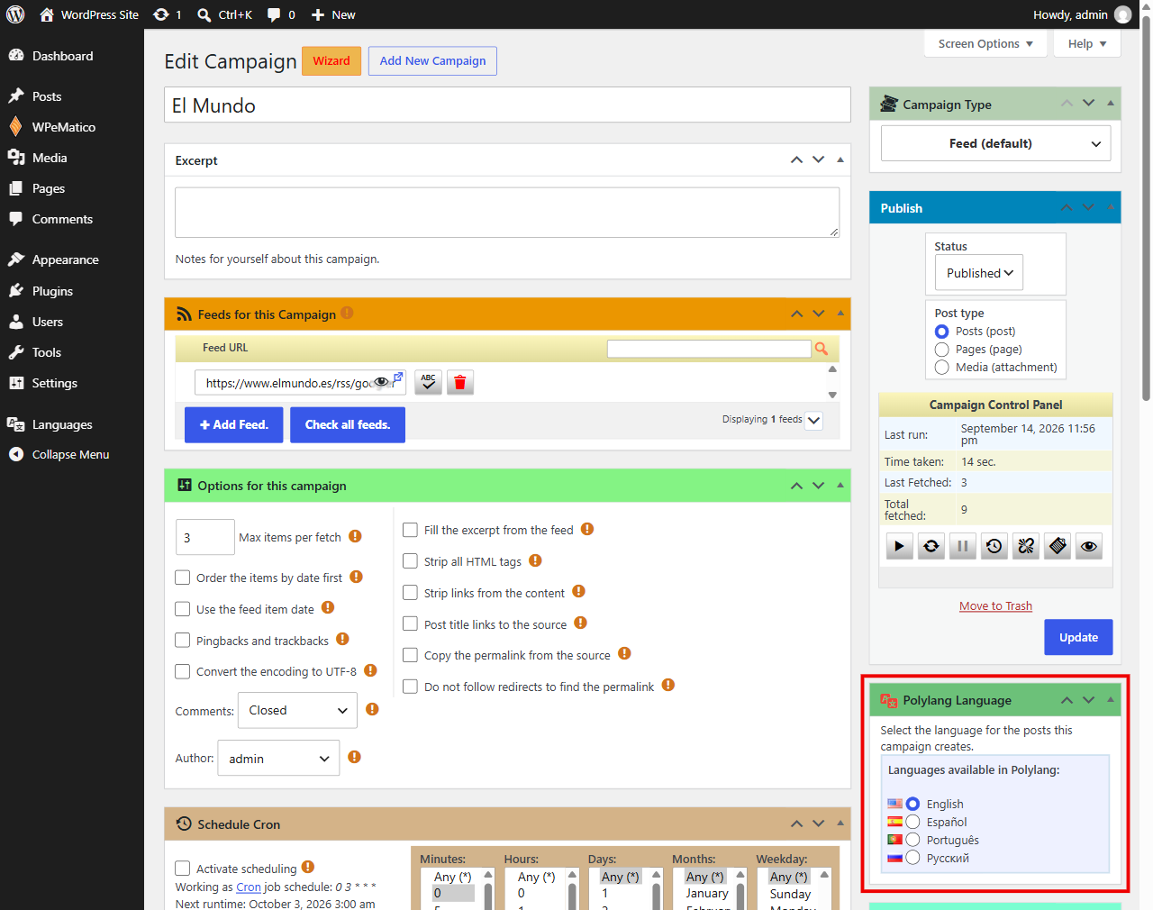Select the Español language radio button
This screenshot has height=910, width=1153.
[912, 822]
